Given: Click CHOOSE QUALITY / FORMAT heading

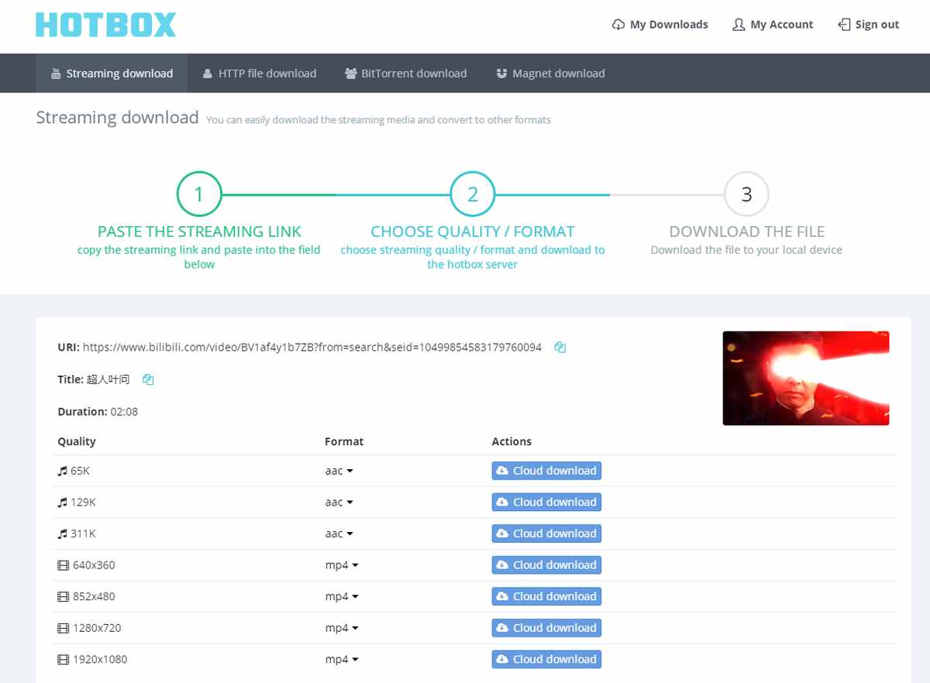Looking at the screenshot, I should click(x=473, y=232).
